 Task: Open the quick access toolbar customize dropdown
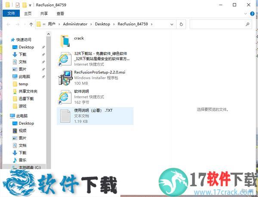tap(30, 5)
